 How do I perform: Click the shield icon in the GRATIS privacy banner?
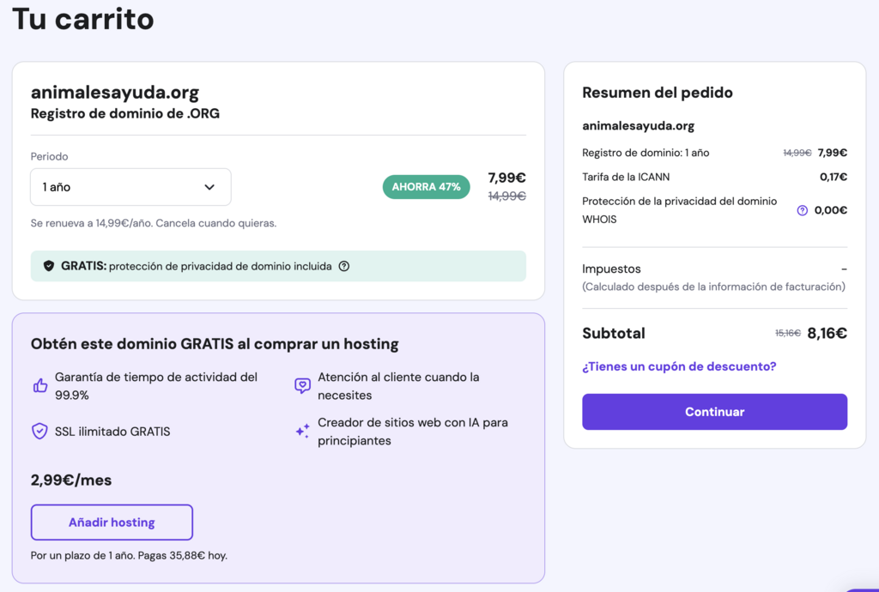tap(49, 266)
